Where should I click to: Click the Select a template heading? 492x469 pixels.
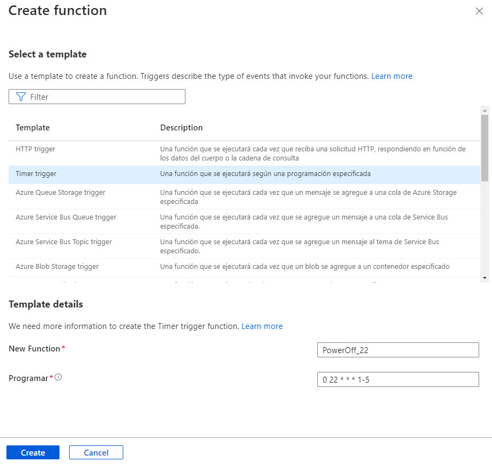pos(47,54)
